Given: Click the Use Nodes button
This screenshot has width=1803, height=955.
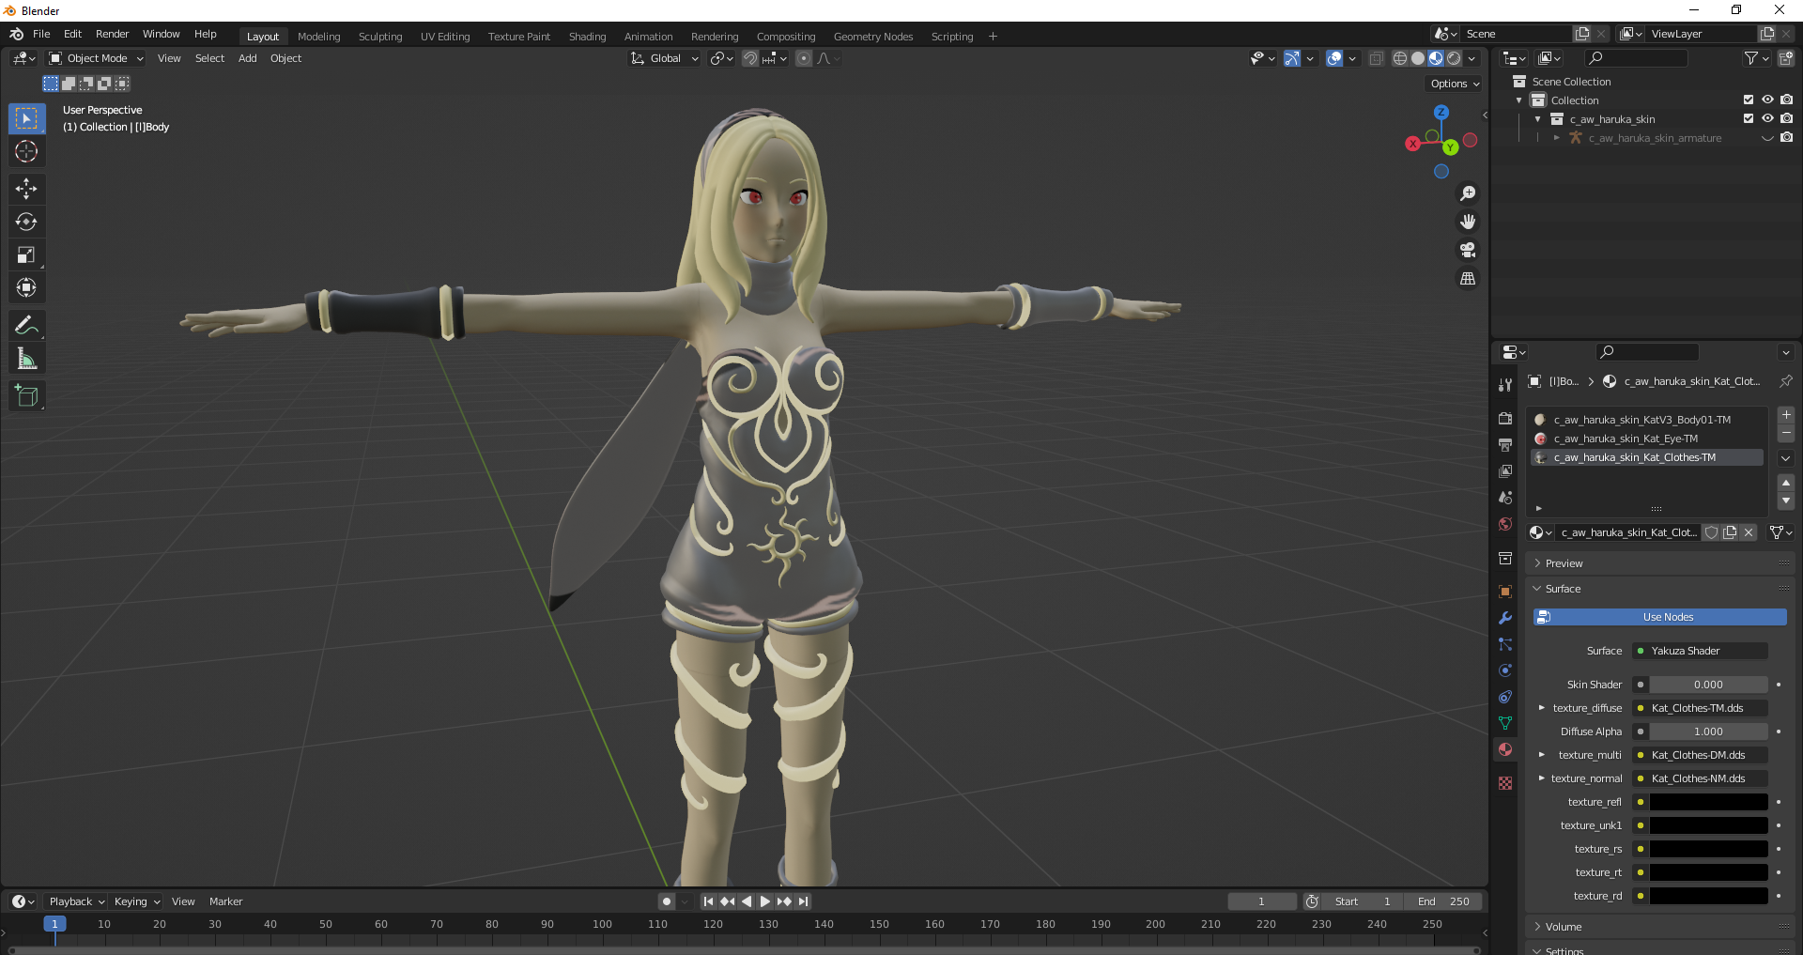Looking at the screenshot, I should tap(1660, 617).
